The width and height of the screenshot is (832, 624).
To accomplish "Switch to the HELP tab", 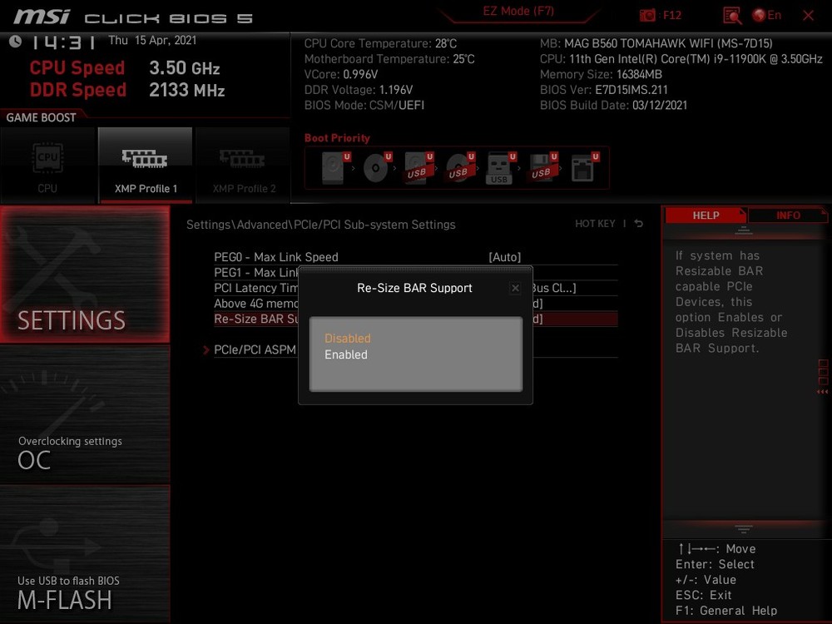I will point(706,215).
